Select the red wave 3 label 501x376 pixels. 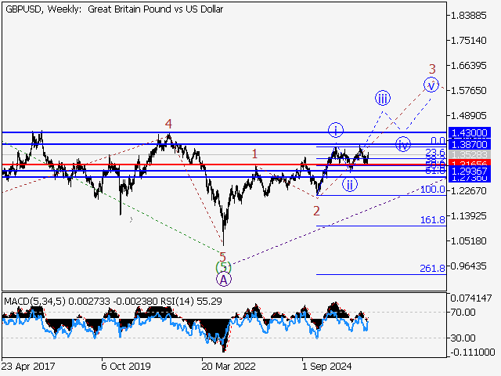pos(431,69)
